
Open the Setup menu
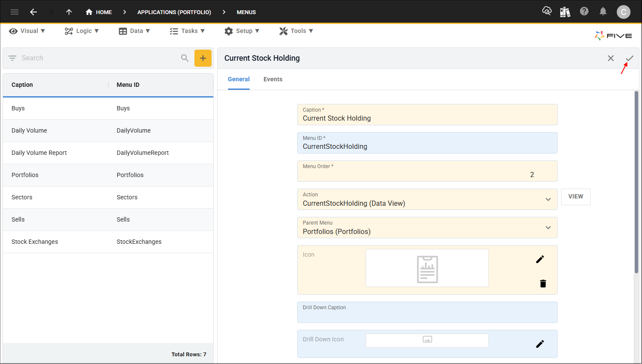(x=242, y=31)
